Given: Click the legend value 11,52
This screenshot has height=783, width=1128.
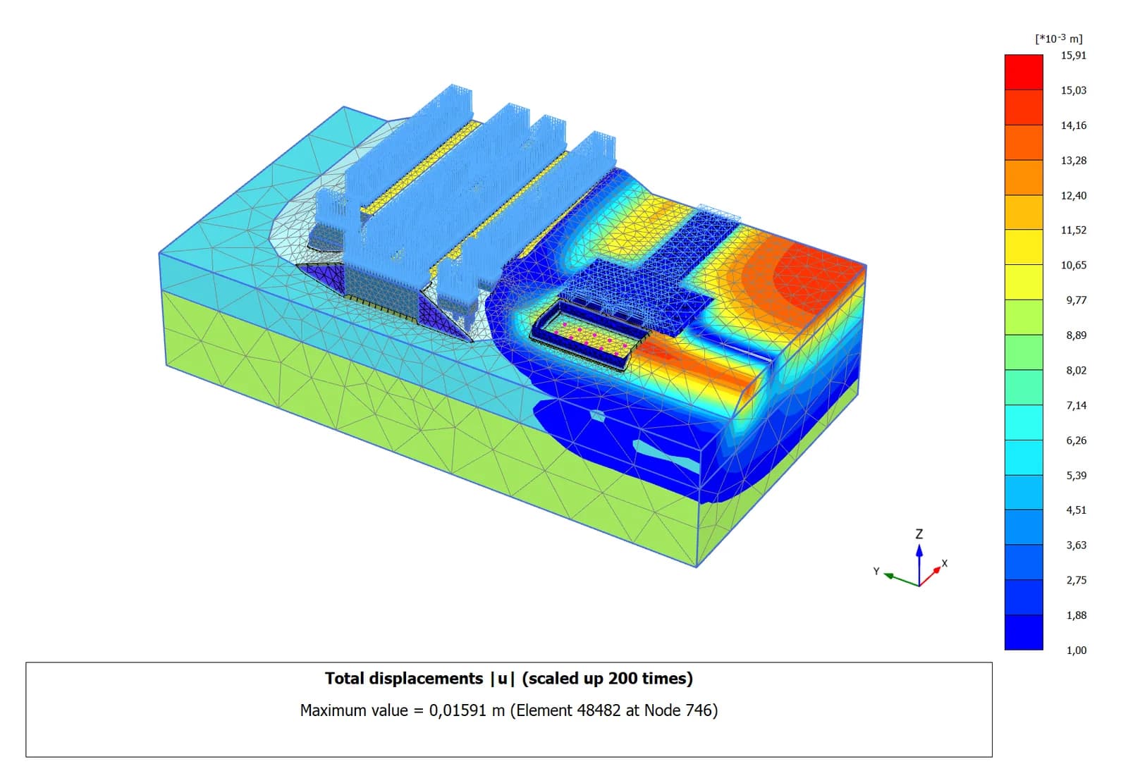Looking at the screenshot, I should click(1073, 230).
